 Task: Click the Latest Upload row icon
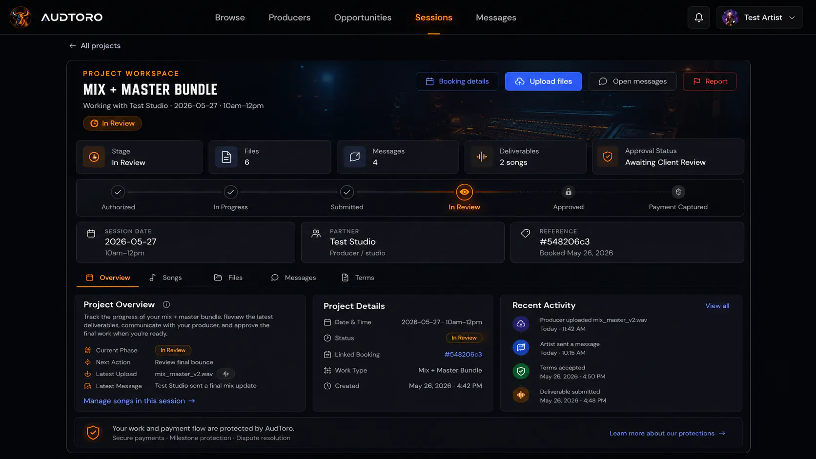point(88,374)
